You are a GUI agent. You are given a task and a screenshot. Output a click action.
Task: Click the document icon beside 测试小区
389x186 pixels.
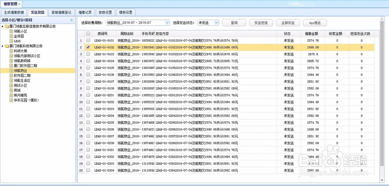(11, 86)
